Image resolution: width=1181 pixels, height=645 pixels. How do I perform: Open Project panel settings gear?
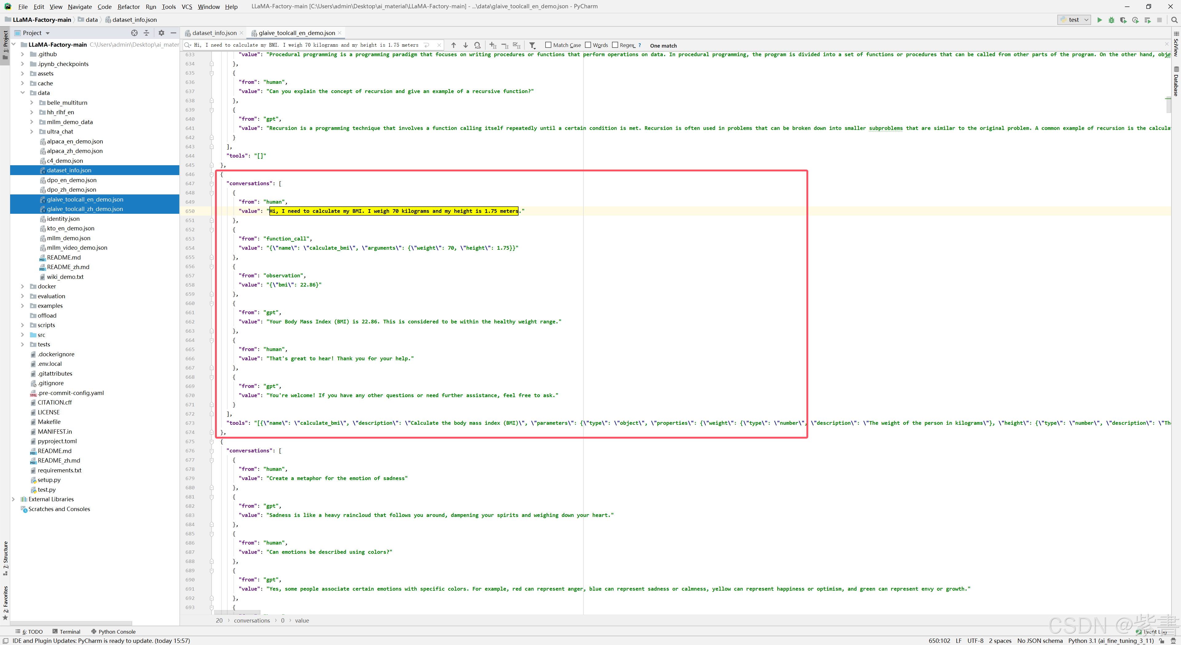pos(161,33)
